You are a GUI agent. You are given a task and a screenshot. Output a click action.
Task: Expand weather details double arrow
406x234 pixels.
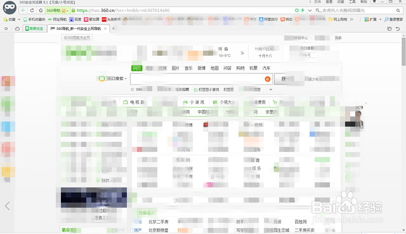click(242, 53)
